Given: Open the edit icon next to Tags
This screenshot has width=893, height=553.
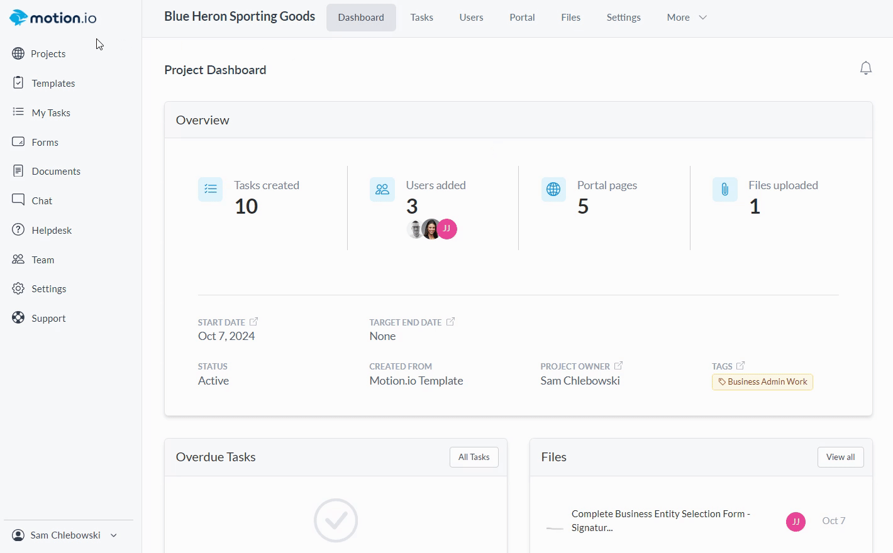Looking at the screenshot, I should pos(740,366).
